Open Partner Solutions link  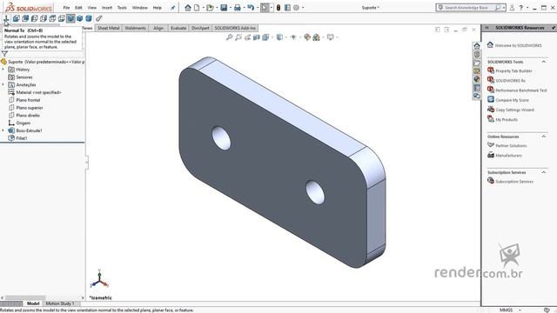[511, 146]
